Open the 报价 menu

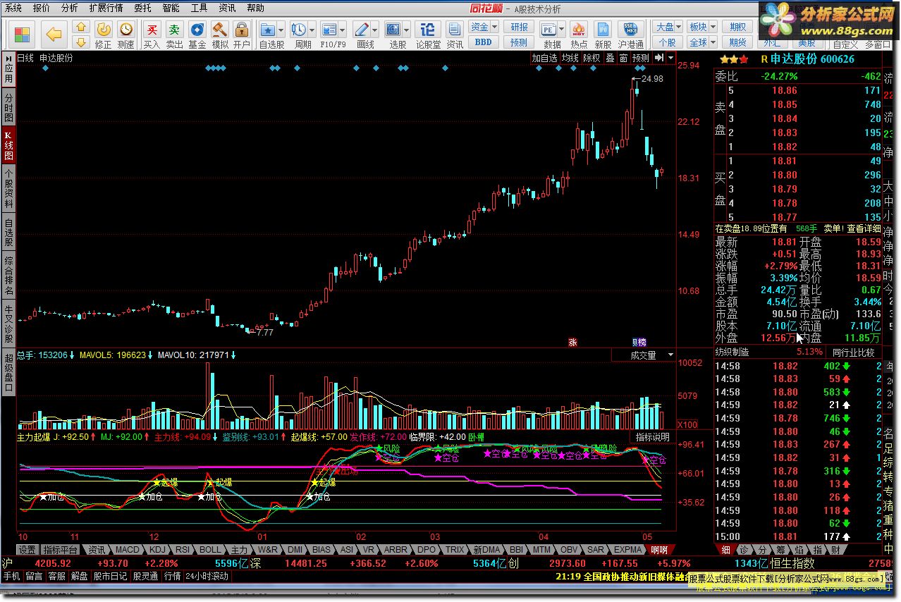click(42, 8)
